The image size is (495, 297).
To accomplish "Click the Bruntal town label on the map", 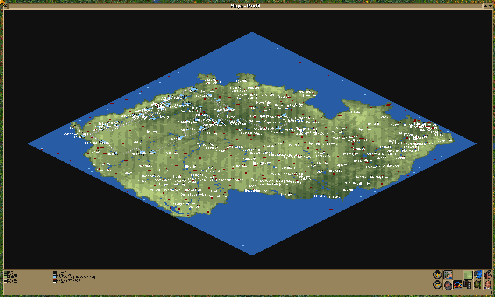I will (x=373, y=124).
